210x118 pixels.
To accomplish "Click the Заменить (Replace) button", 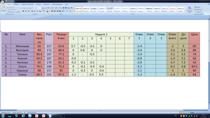I will 199,10.
